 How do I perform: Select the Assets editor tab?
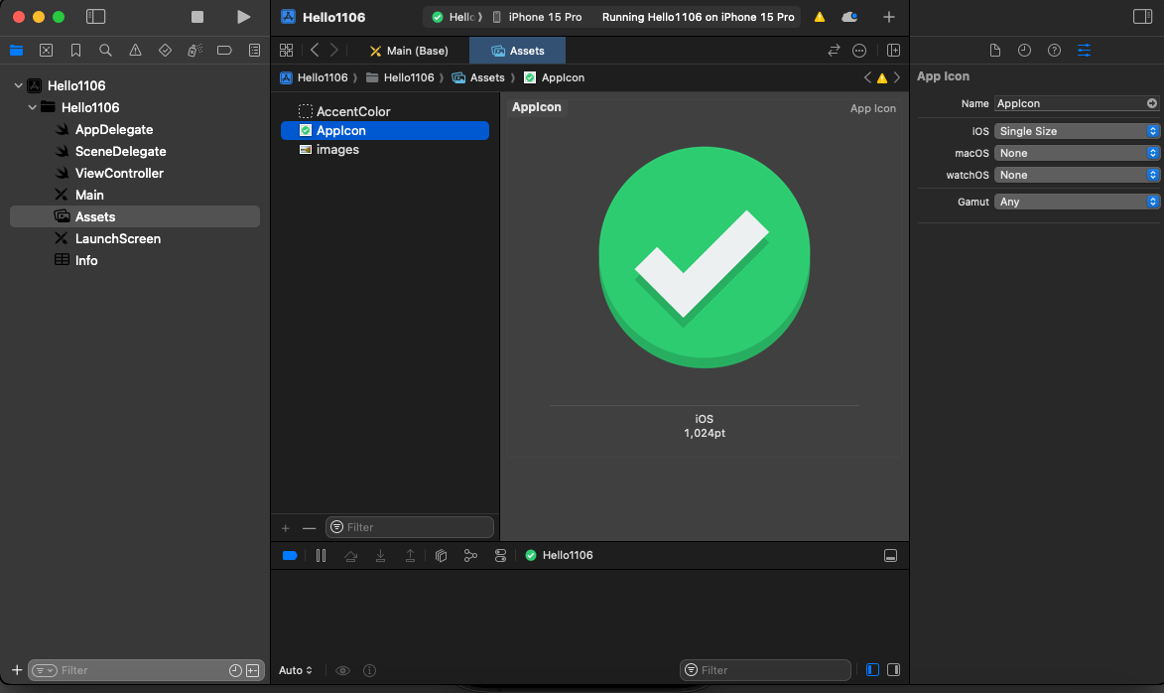[518, 51]
